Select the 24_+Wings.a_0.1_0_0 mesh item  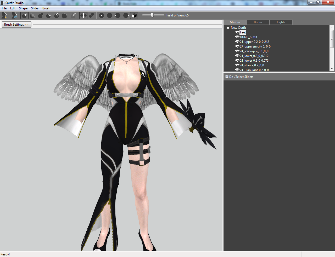(254, 51)
